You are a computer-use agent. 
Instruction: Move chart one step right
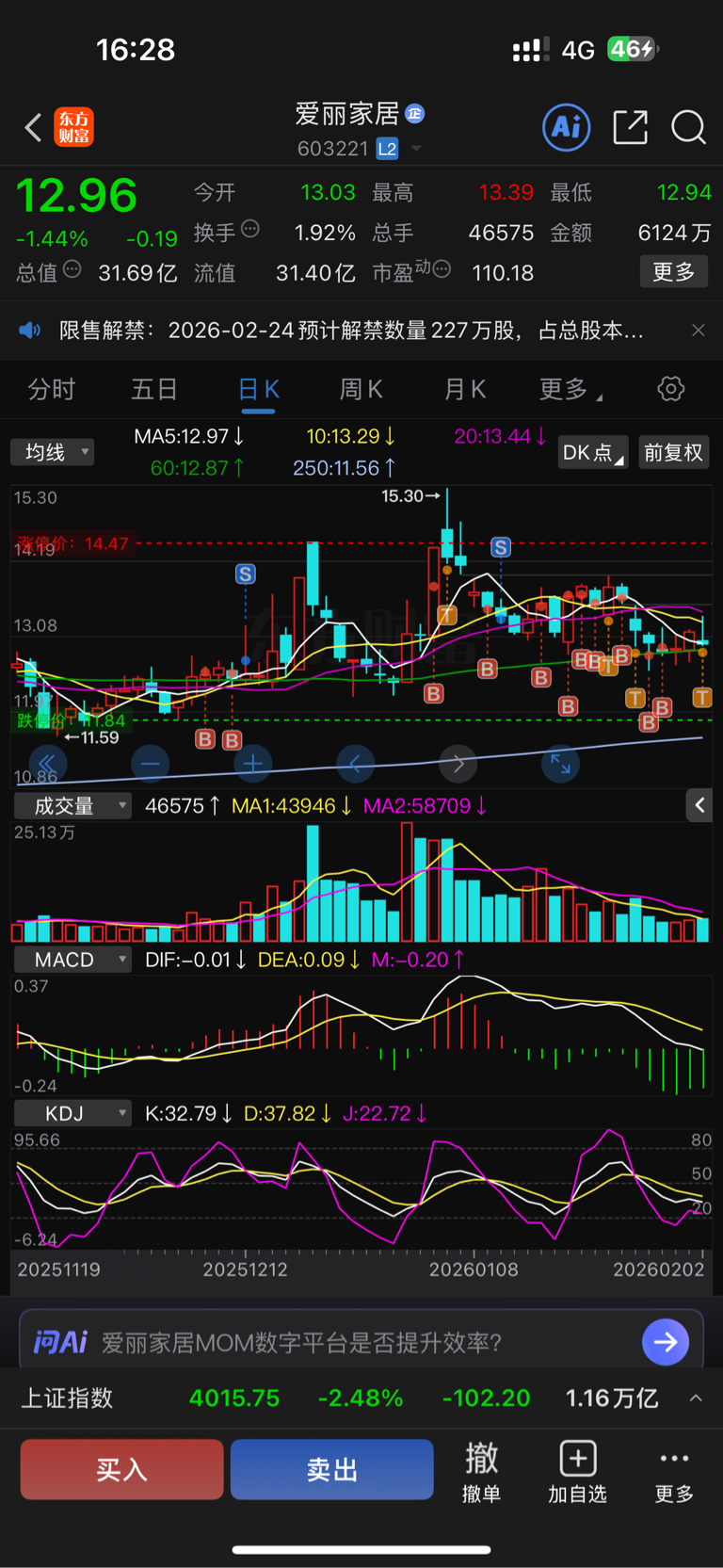pos(458,763)
